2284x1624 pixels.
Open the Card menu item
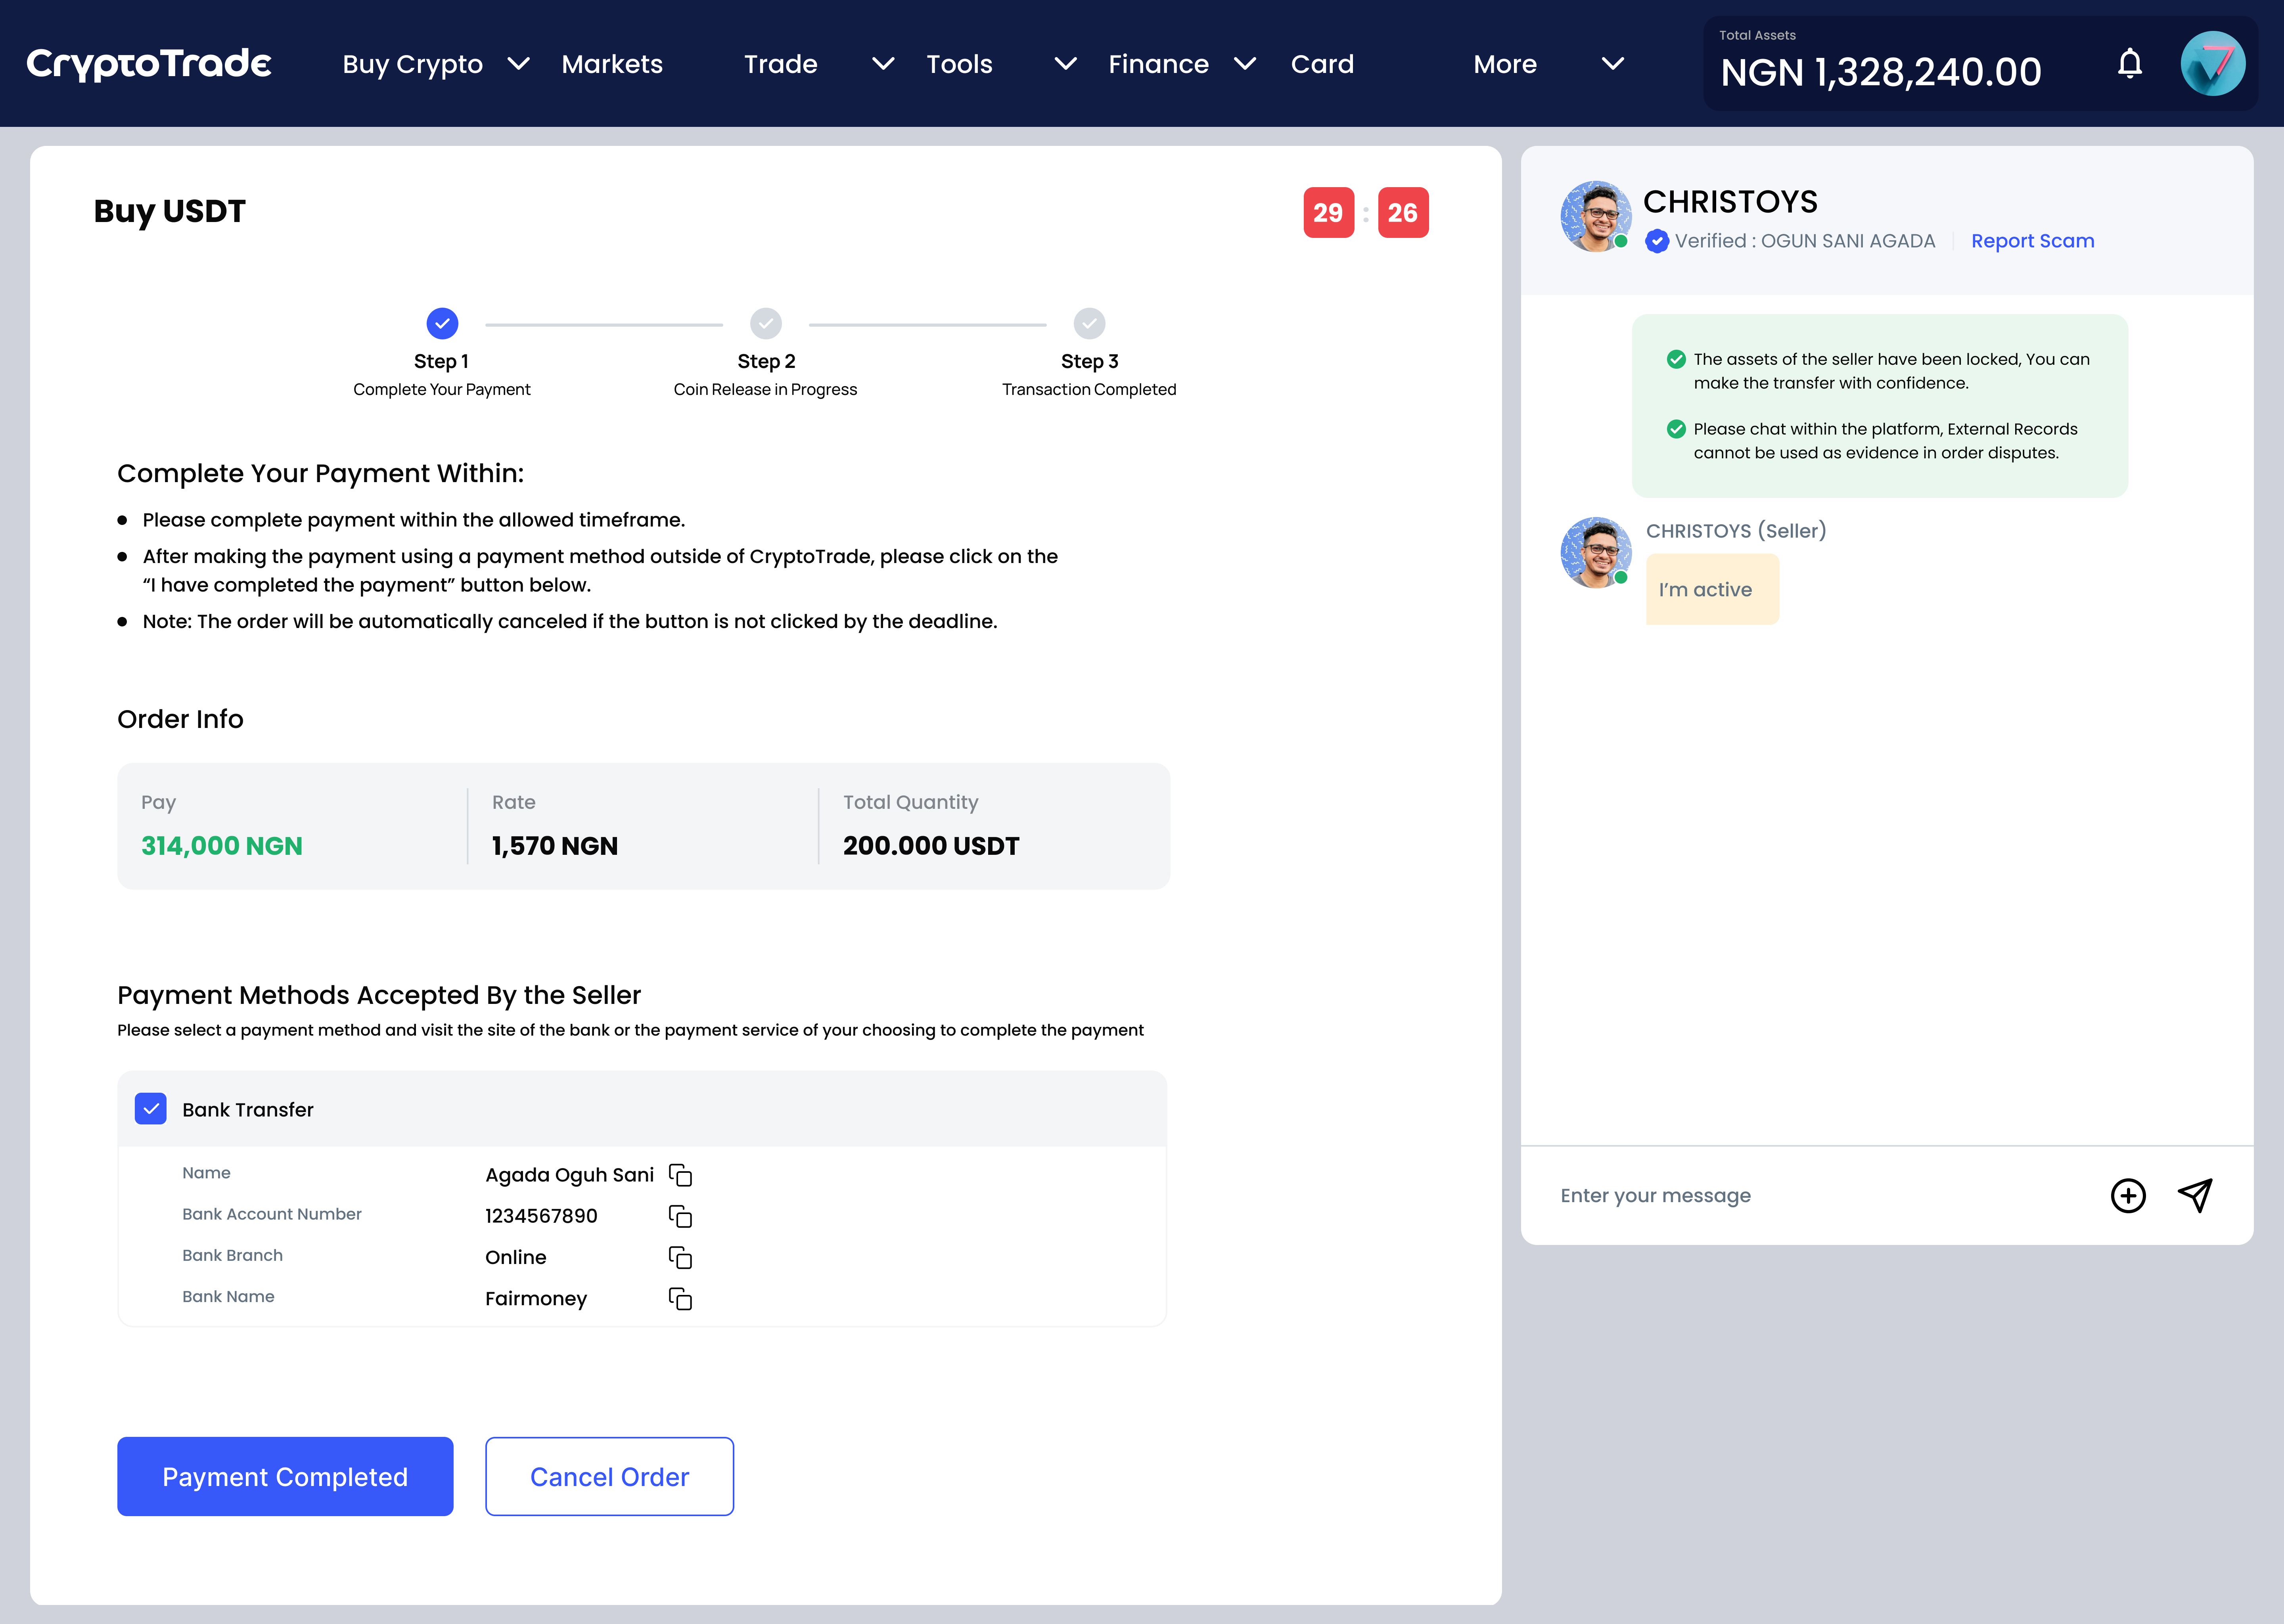click(1322, 64)
